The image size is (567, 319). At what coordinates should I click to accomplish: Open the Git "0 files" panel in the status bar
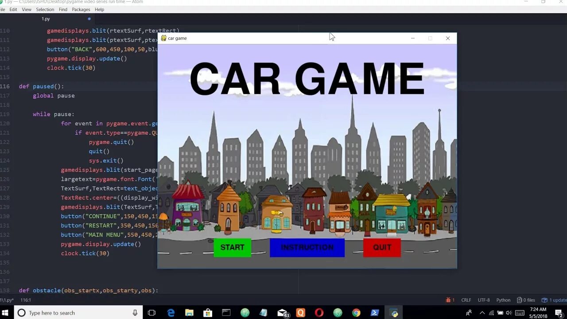click(x=526, y=300)
